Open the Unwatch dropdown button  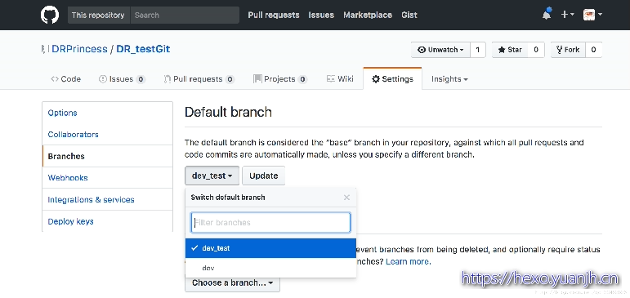(x=440, y=50)
